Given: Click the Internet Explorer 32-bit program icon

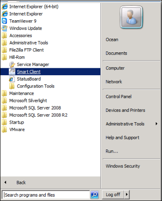Looking at the screenshot, I should tap(4, 14).
